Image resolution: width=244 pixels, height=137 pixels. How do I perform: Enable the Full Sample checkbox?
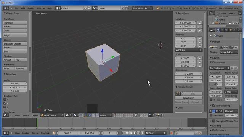pos(211,115)
